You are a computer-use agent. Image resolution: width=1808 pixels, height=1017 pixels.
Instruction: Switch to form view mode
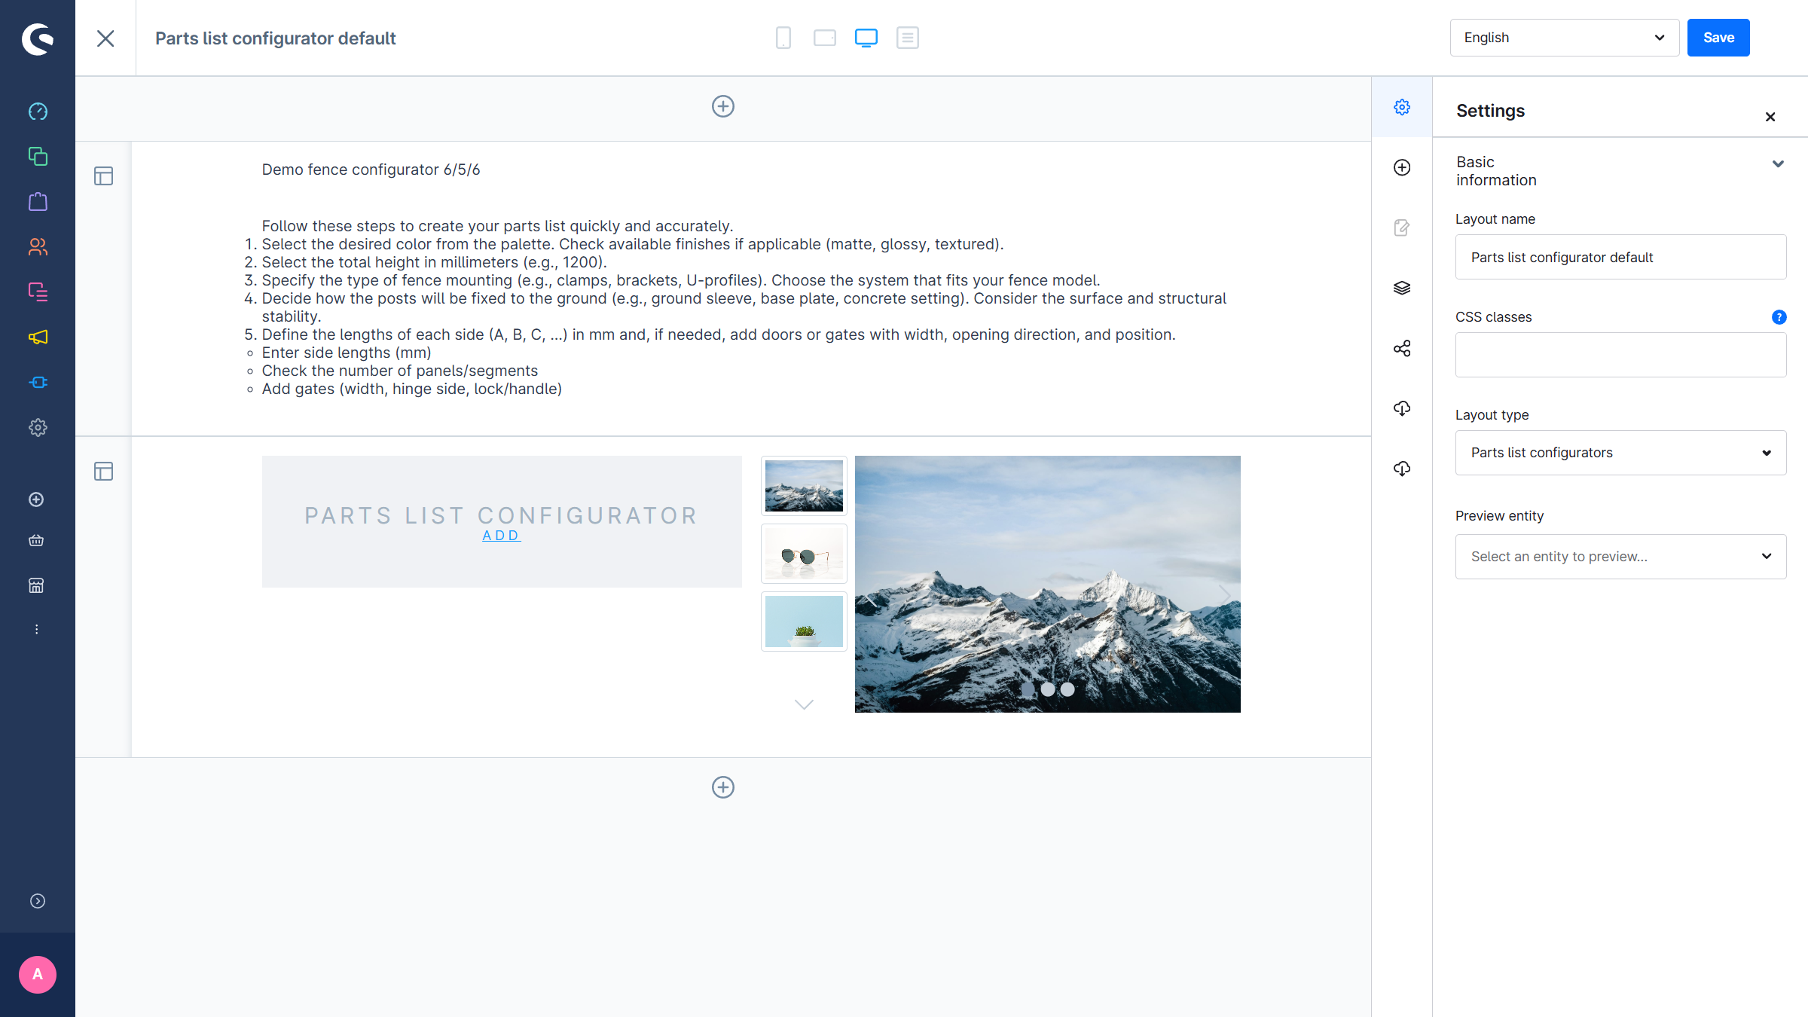click(x=908, y=38)
